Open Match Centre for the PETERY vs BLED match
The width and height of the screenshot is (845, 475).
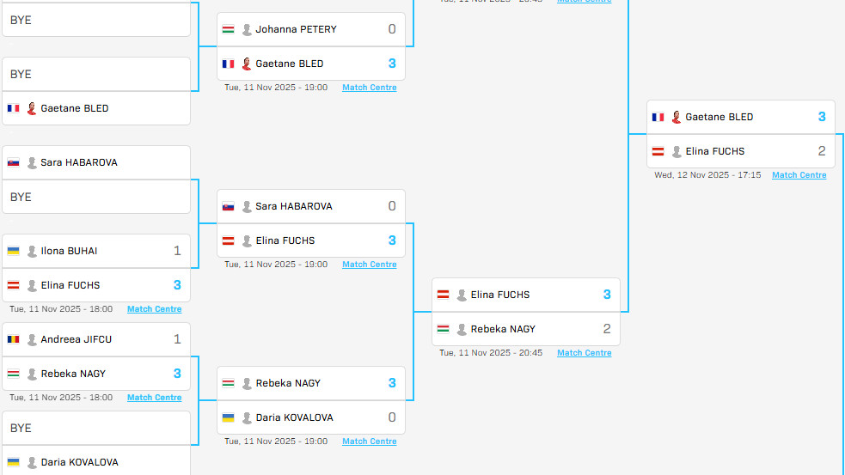tap(369, 88)
